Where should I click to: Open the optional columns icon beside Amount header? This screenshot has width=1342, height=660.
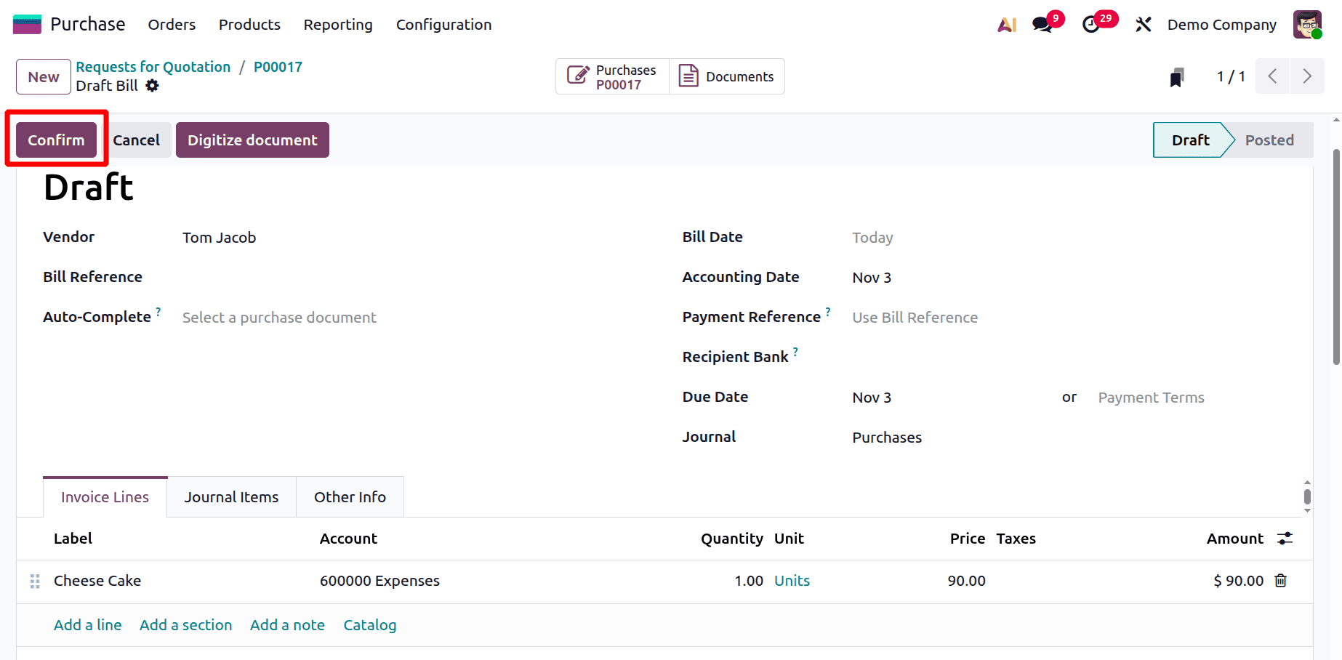click(1285, 539)
